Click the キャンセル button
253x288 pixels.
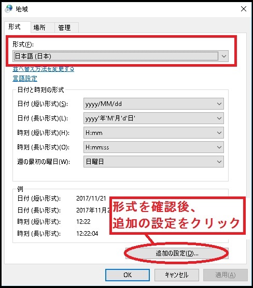click(x=177, y=275)
